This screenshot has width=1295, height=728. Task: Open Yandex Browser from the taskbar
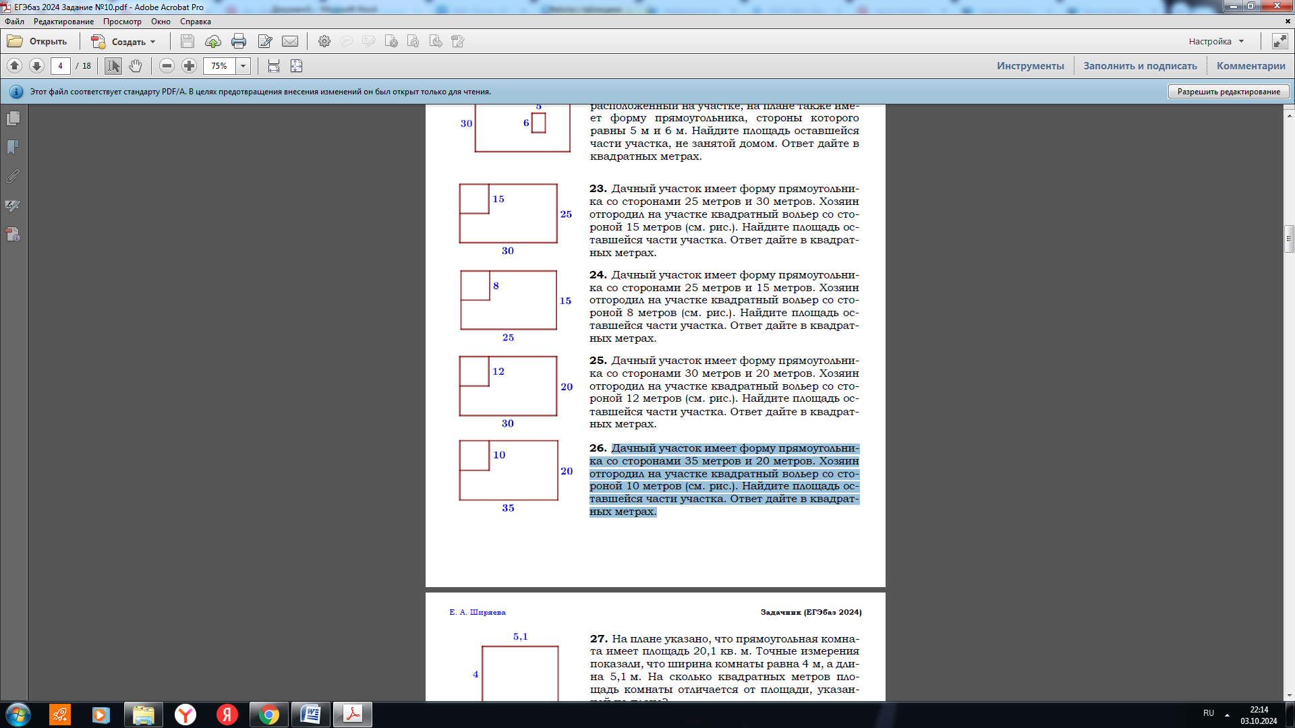click(x=185, y=715)
